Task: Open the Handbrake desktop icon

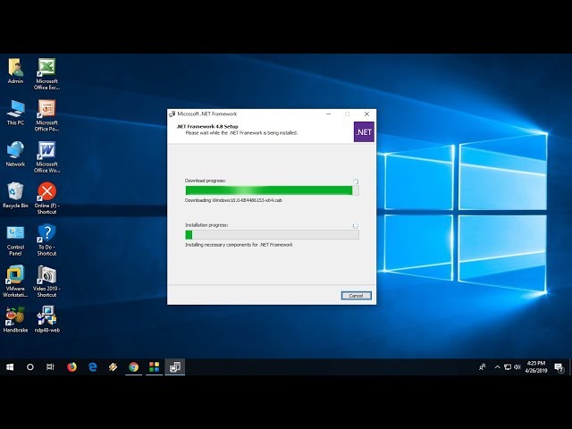Action: point(15,320)
